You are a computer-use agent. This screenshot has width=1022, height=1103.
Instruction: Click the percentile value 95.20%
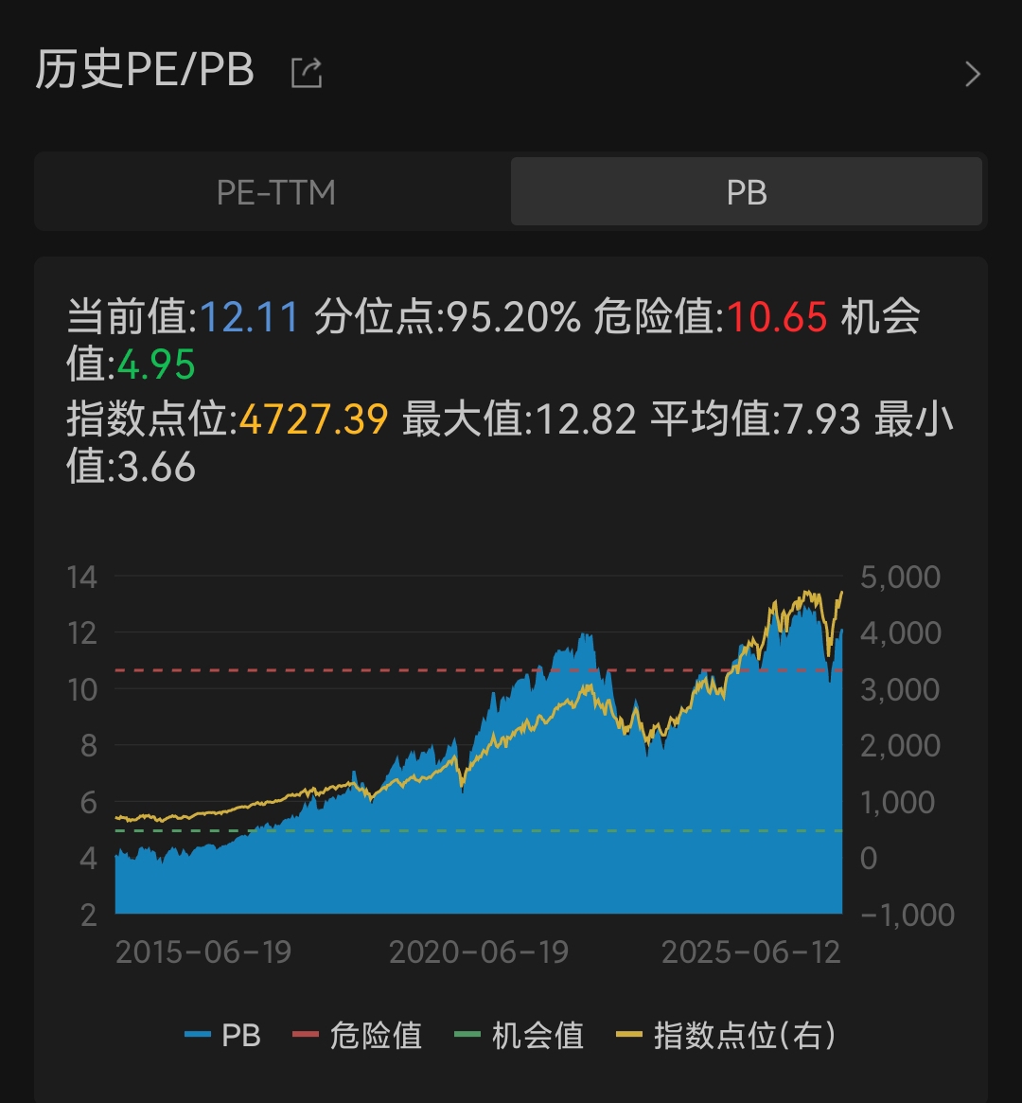click(x=514, y=316)
